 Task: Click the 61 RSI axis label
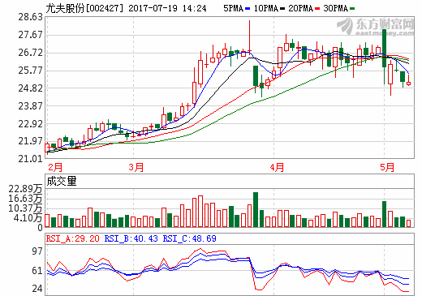(x=37, y=271)
